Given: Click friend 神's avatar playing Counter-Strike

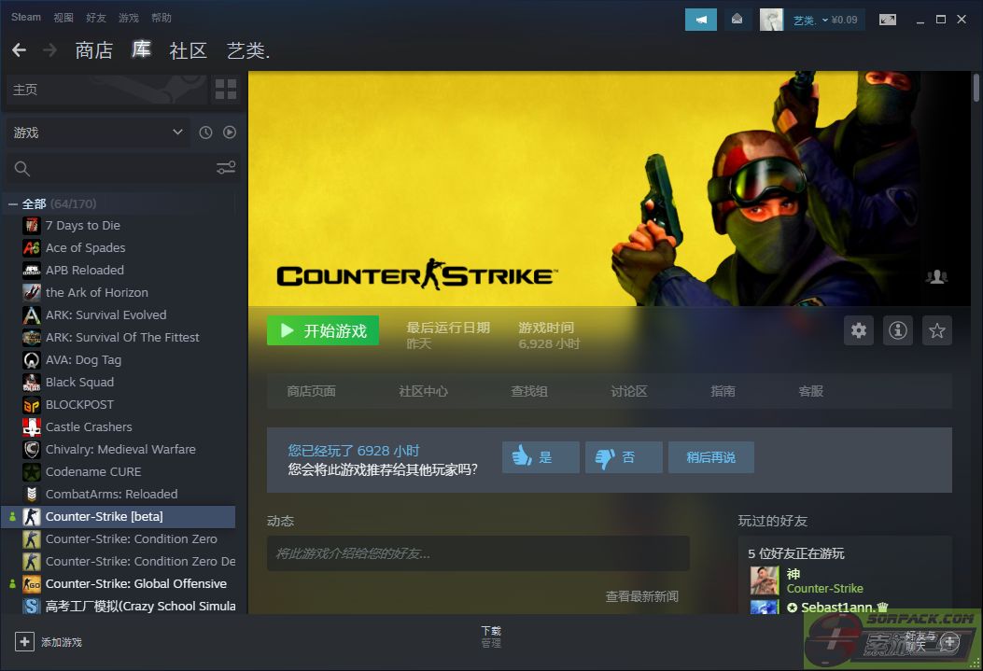Looking at the screenshot, I should (x=765, y=580).
